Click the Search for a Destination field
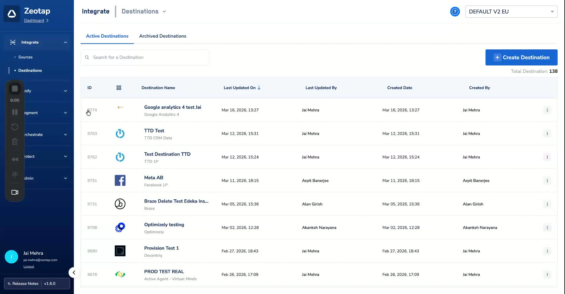 click(145, 57)
